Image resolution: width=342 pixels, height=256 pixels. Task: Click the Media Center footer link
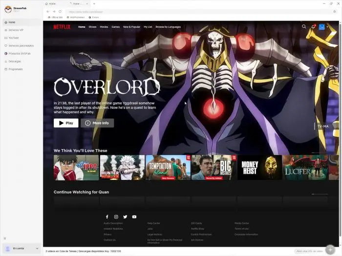pos(242,223)
